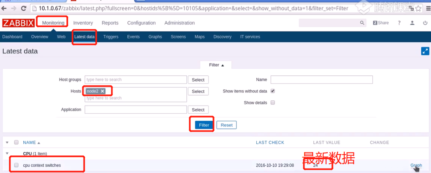The image size is (431, 173).
Task: Click Select button for Hosts
Action: tap(198, 92)
